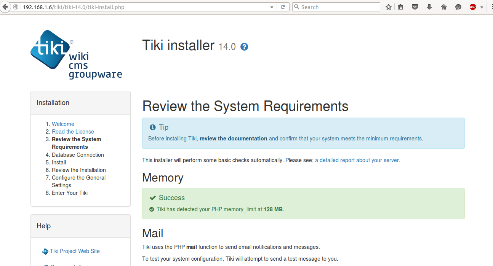This screenshot has height=266, width=493.
Task: Click the 128 MB memory limit value
Action: [x=273, y=209]
